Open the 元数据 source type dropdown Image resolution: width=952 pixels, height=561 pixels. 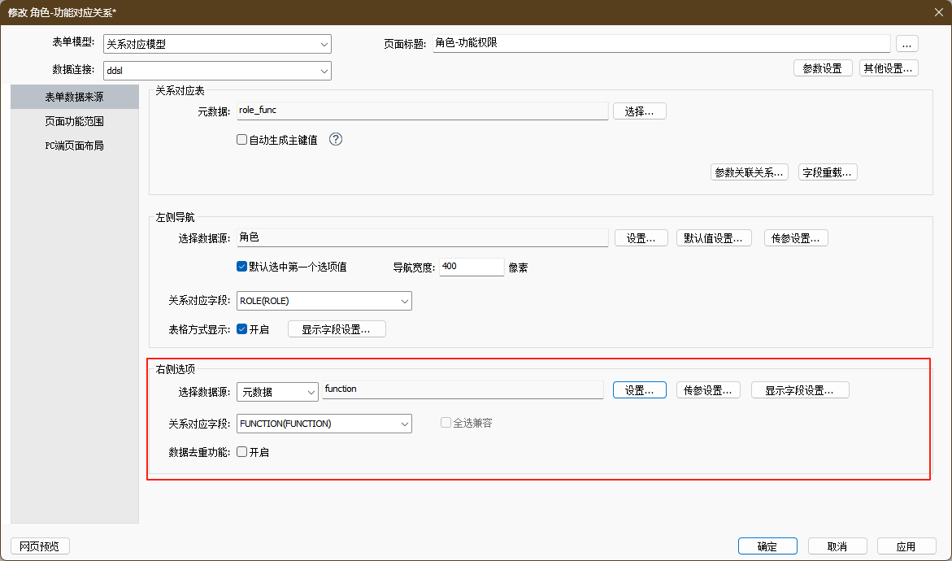pos(277,392)
